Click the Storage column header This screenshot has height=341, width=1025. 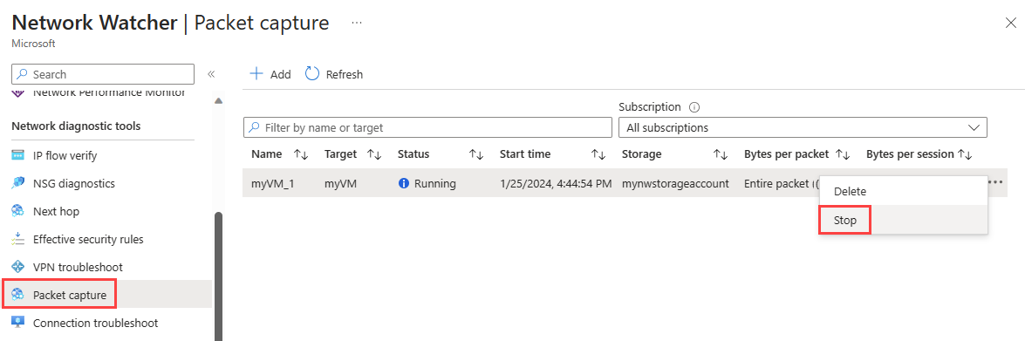click(x=641, y=154)
